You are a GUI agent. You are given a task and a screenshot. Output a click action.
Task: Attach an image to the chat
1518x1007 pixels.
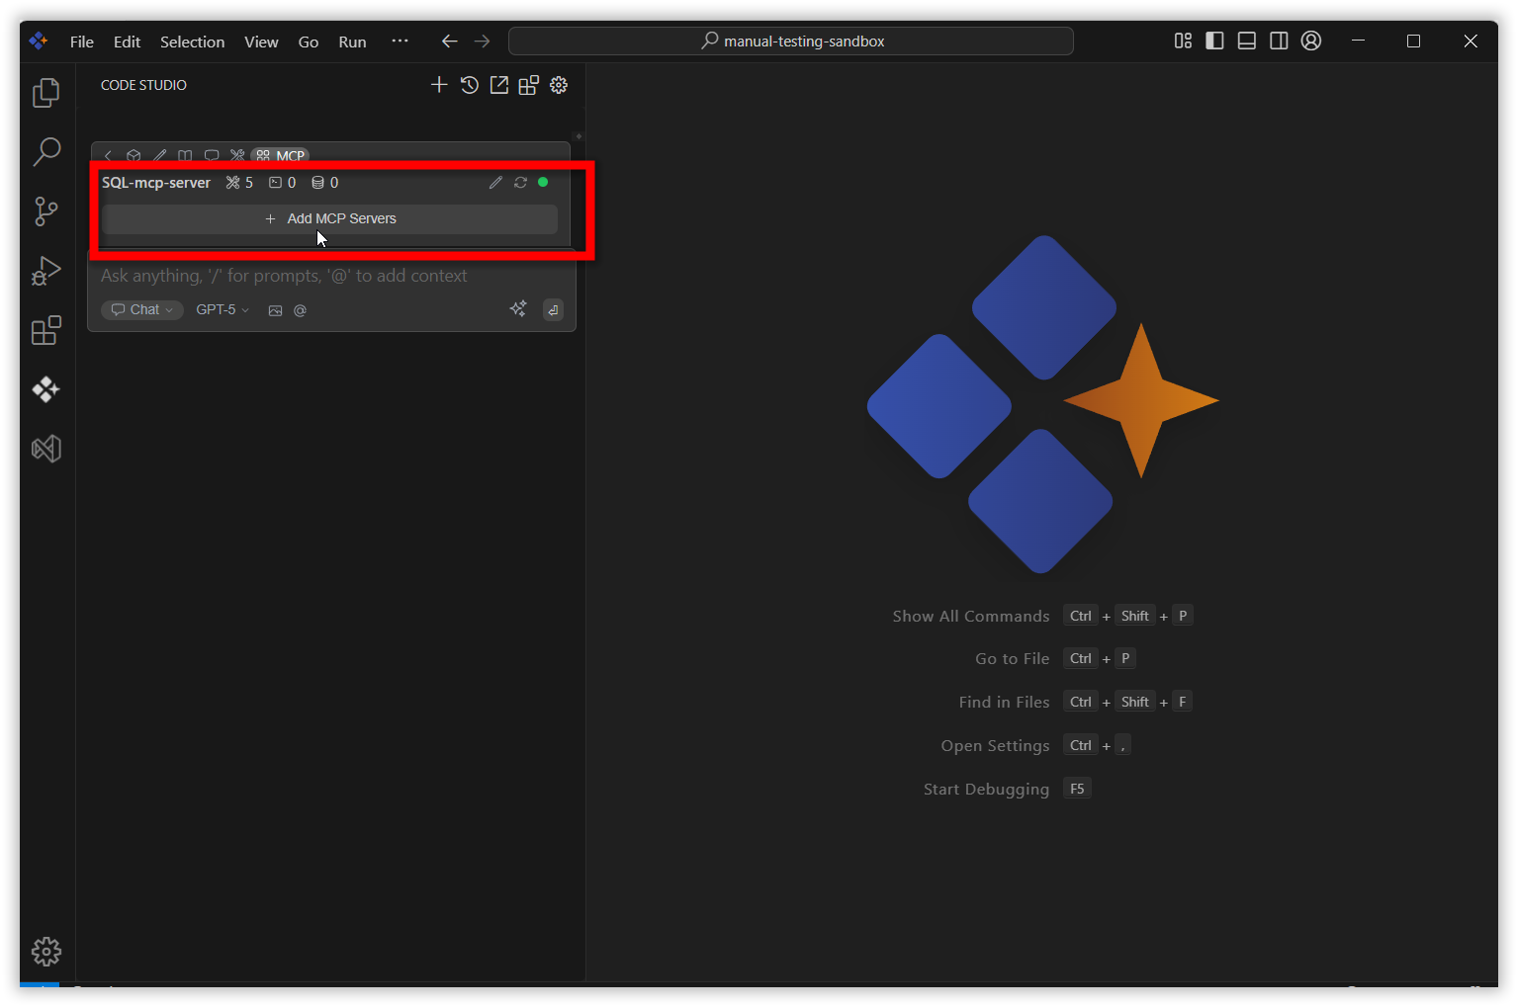tap(276, 310)
